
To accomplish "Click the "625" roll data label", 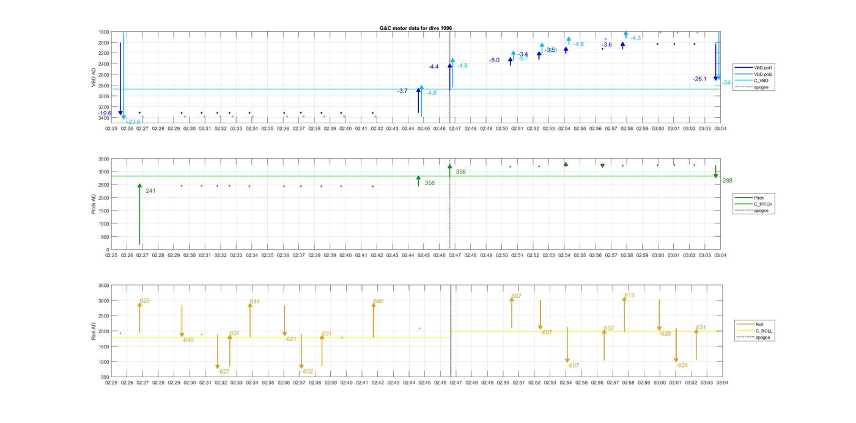I will [145, 301].
